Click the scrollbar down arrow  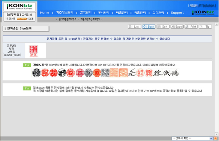point(217,134)
